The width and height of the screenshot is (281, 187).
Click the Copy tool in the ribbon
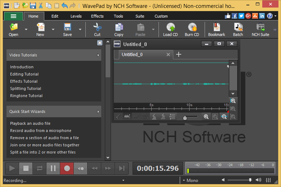click(119, 29)
